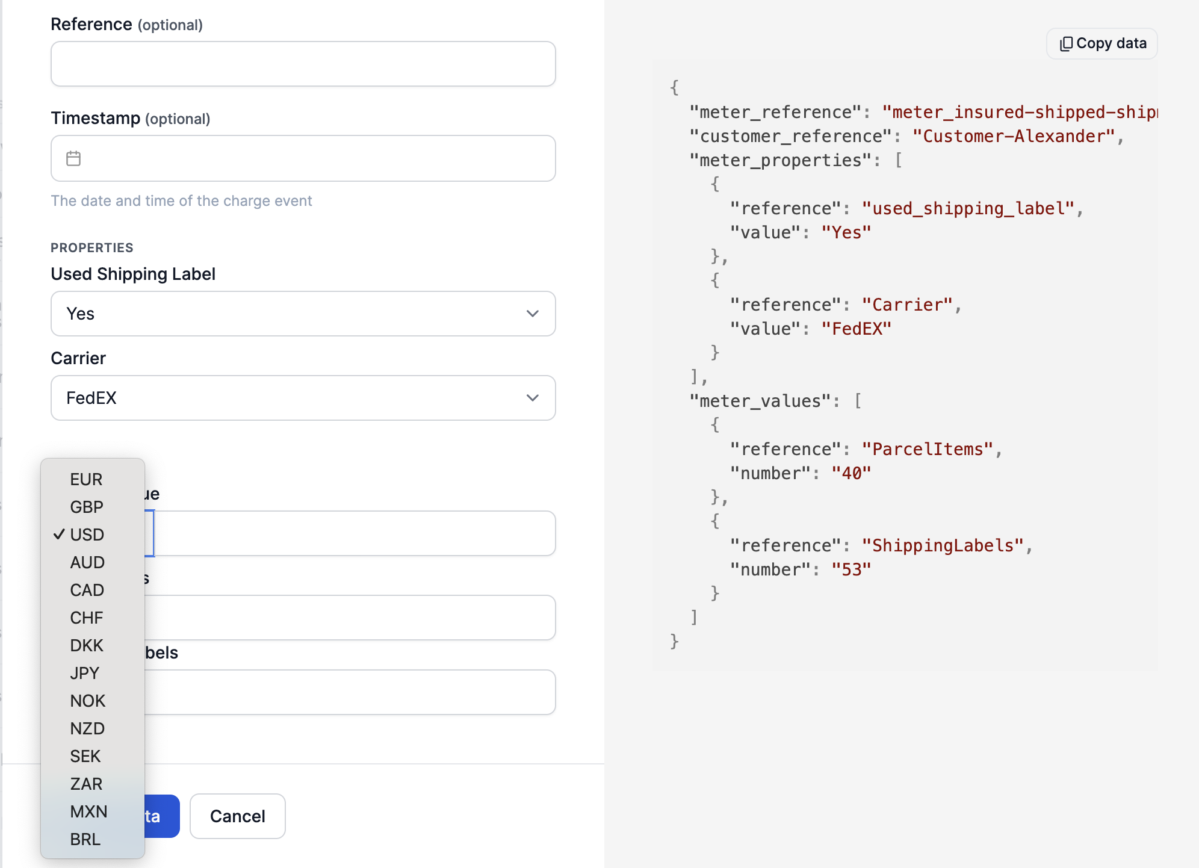Viewport: 1199px width, 868px height.
Task: Choose DKK from currency options
Action: point(87,645)
